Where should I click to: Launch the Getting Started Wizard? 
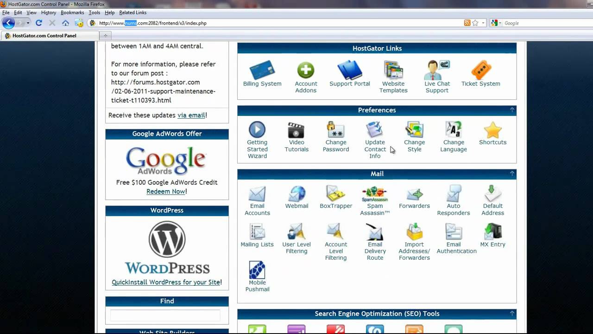pos(257,140)
